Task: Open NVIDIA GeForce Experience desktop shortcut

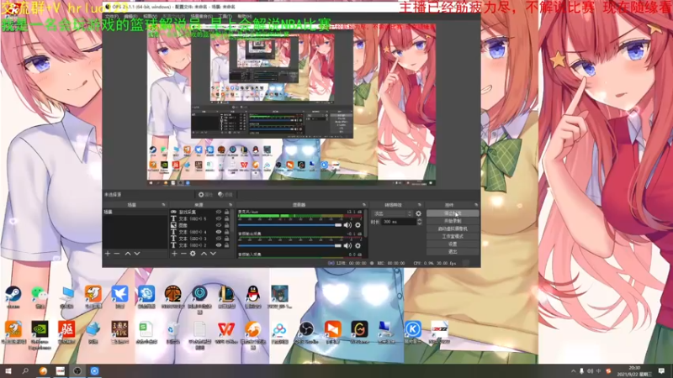Action: click(x=40, y=334)
